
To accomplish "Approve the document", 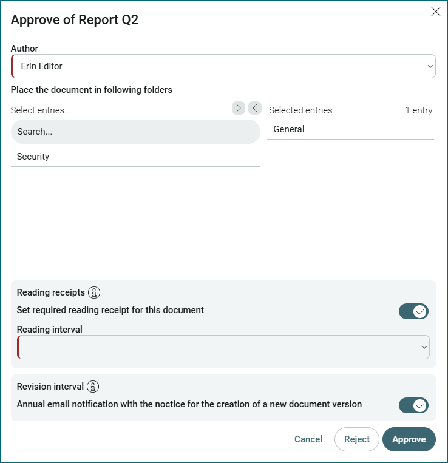I will [409, 439].
